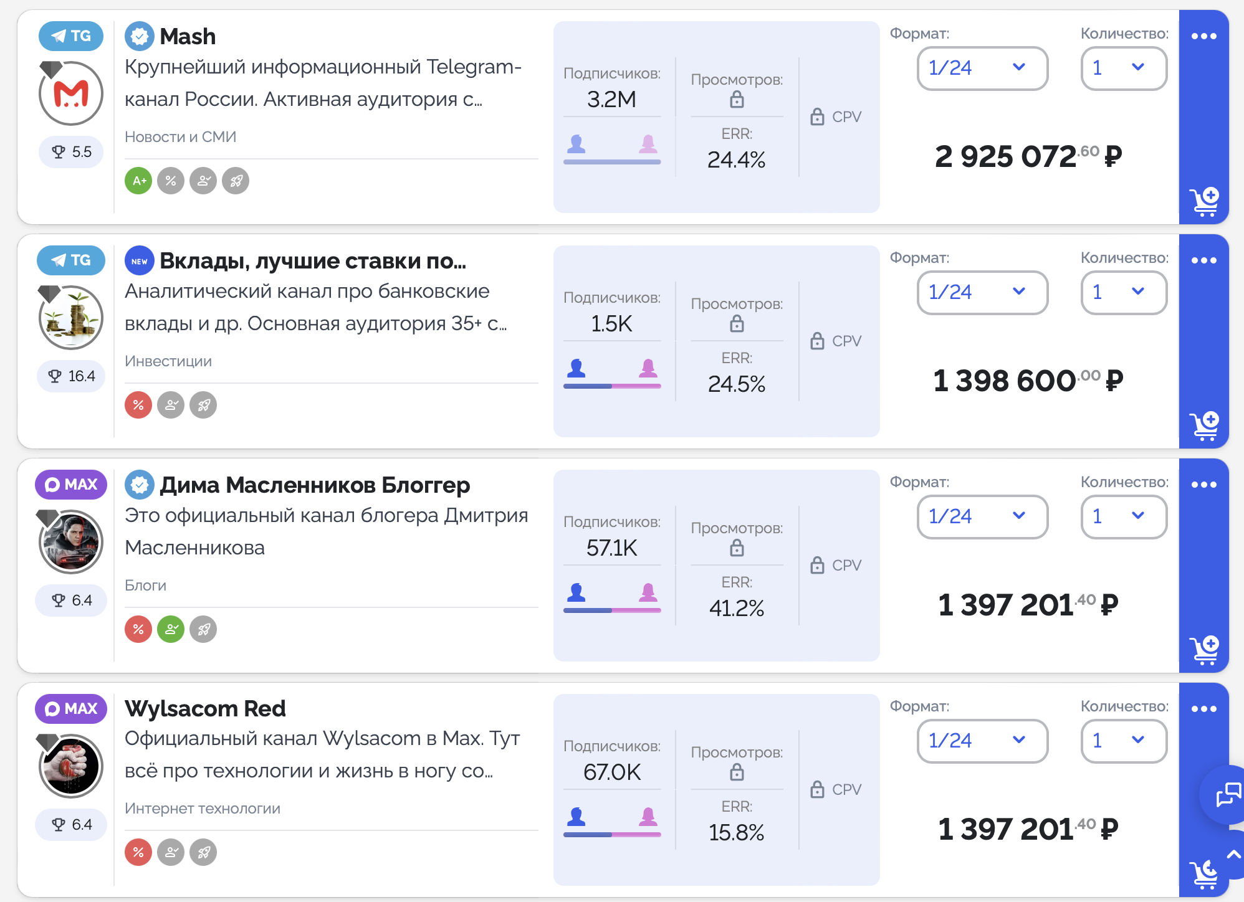
Task: Click rocket badge on Wylsacom Red
Action: 203,853
